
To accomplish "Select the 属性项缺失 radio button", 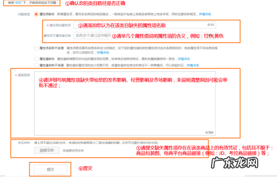I will 36,14.
